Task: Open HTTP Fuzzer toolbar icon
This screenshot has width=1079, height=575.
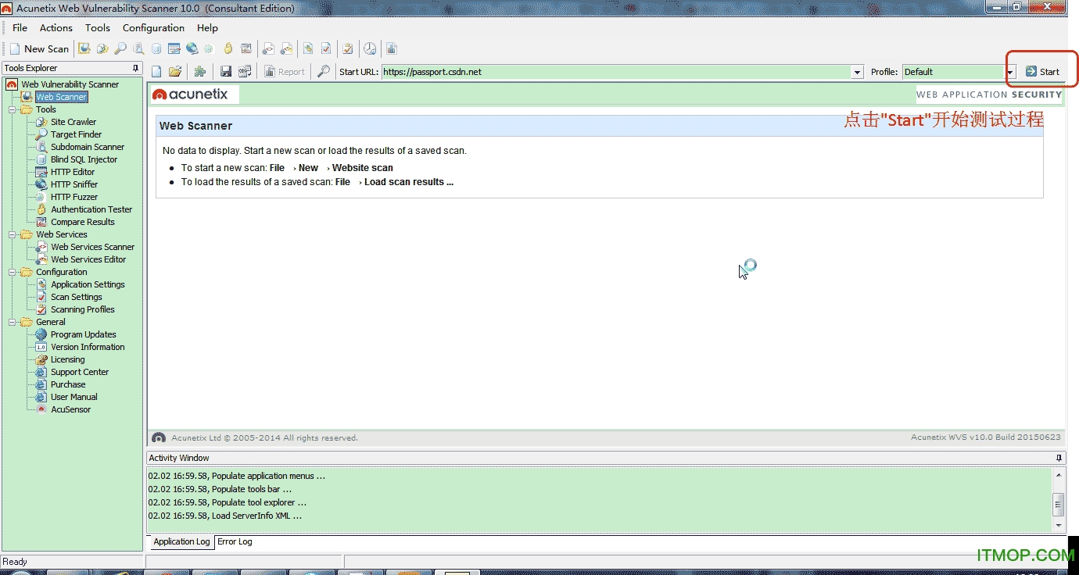Action: click(x=209, y=48)
